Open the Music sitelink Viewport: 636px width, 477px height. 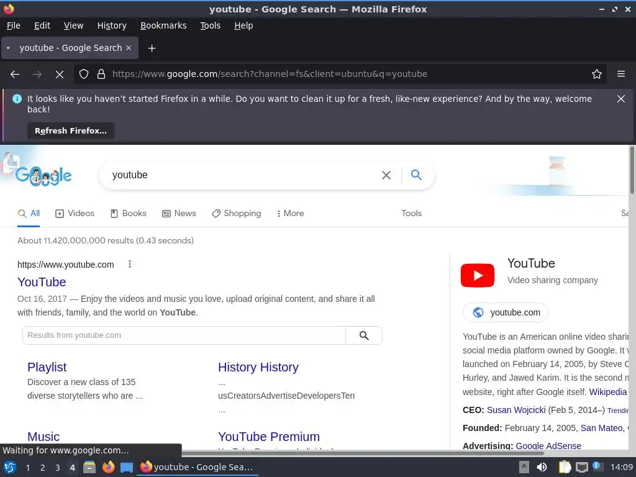(x=43, y=437)
